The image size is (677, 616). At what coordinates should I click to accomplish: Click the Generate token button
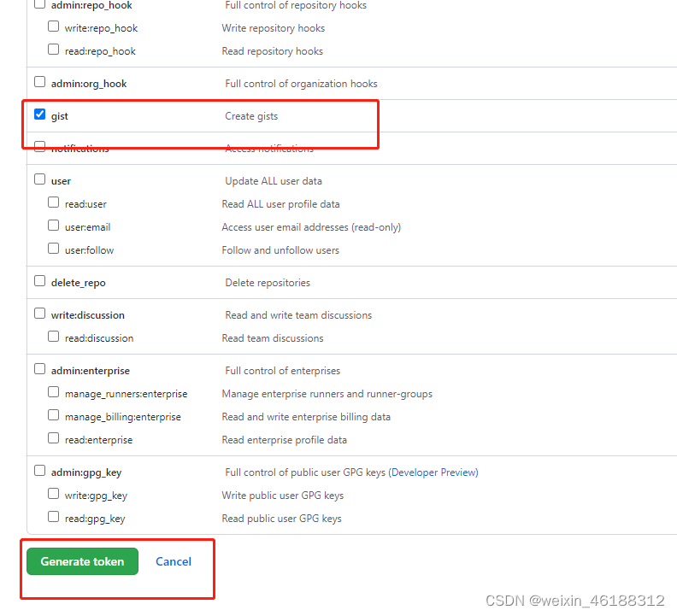tap(82, 561)
